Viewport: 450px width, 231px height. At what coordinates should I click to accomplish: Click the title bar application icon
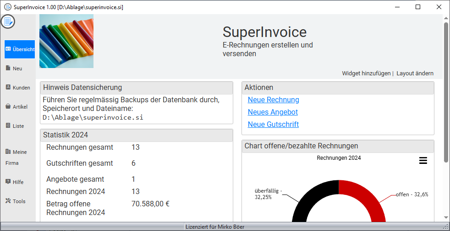pos(8,7)
